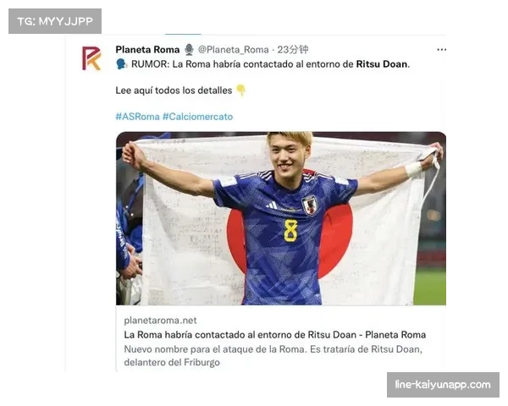Click the speaking head emoji before RUMOR

pyautogui.click(x=121, y=64)
